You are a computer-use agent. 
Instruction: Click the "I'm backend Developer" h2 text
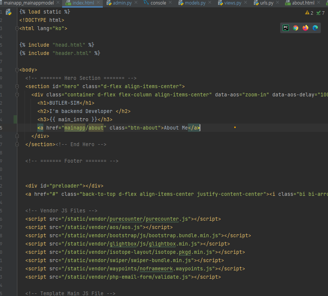coord(81,111)
